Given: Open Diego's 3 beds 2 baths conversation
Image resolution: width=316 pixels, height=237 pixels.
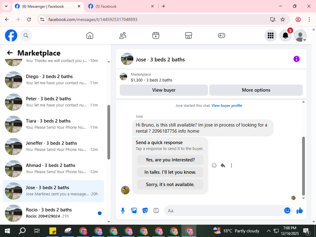Looking at the screenshot, I should (x=53, y=80).
